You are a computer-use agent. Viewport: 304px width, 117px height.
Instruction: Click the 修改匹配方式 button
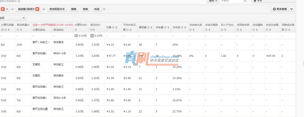click(x=57, y=9)
